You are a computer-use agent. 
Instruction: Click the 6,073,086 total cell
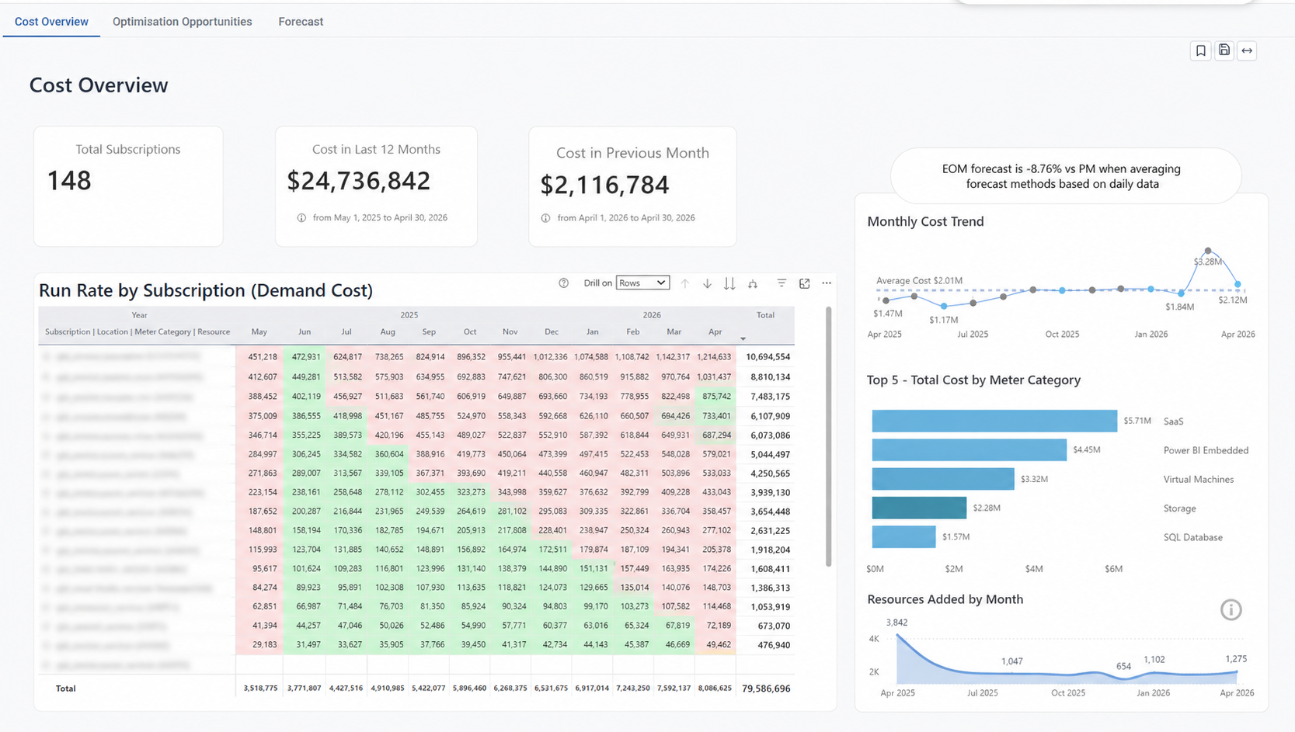coord(770,435)
